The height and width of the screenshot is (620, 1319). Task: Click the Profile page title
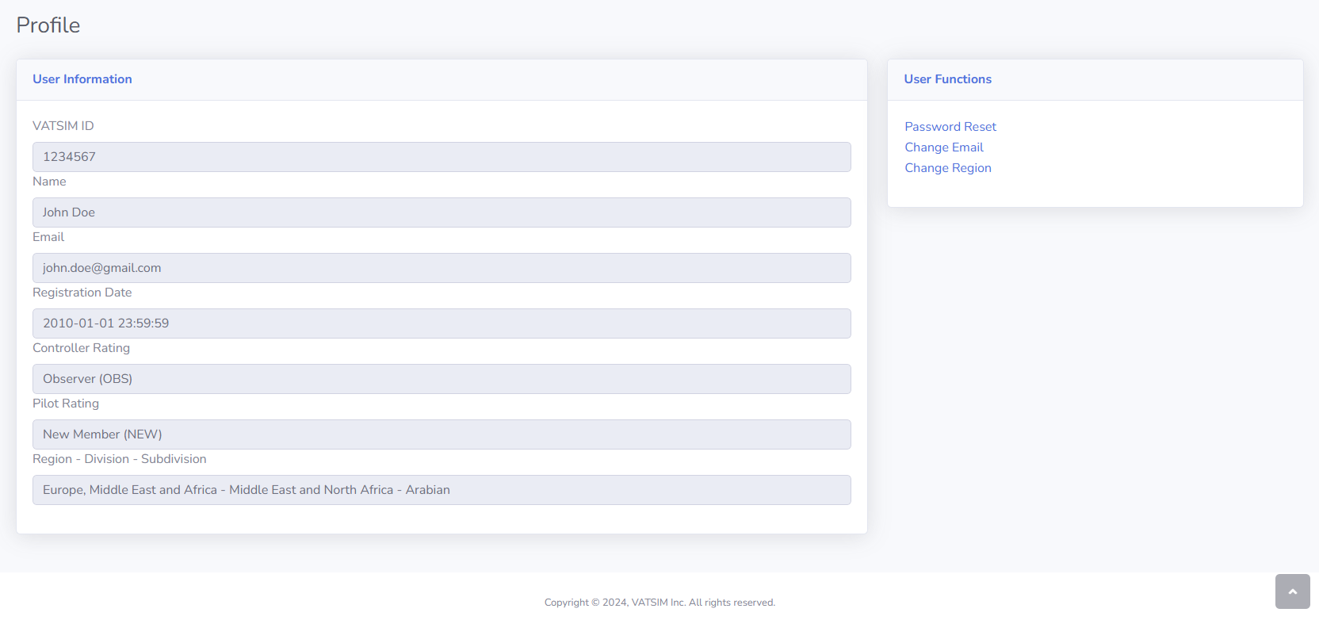48,25
